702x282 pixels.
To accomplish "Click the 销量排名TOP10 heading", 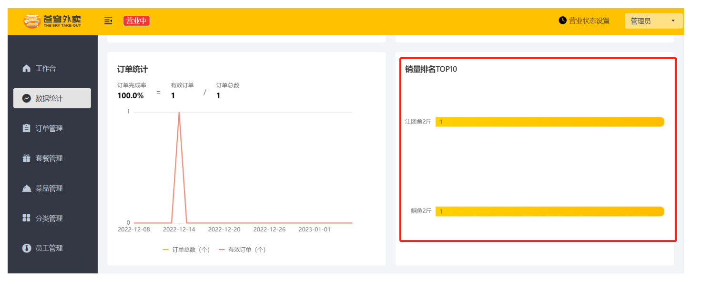I will [431, 69].
